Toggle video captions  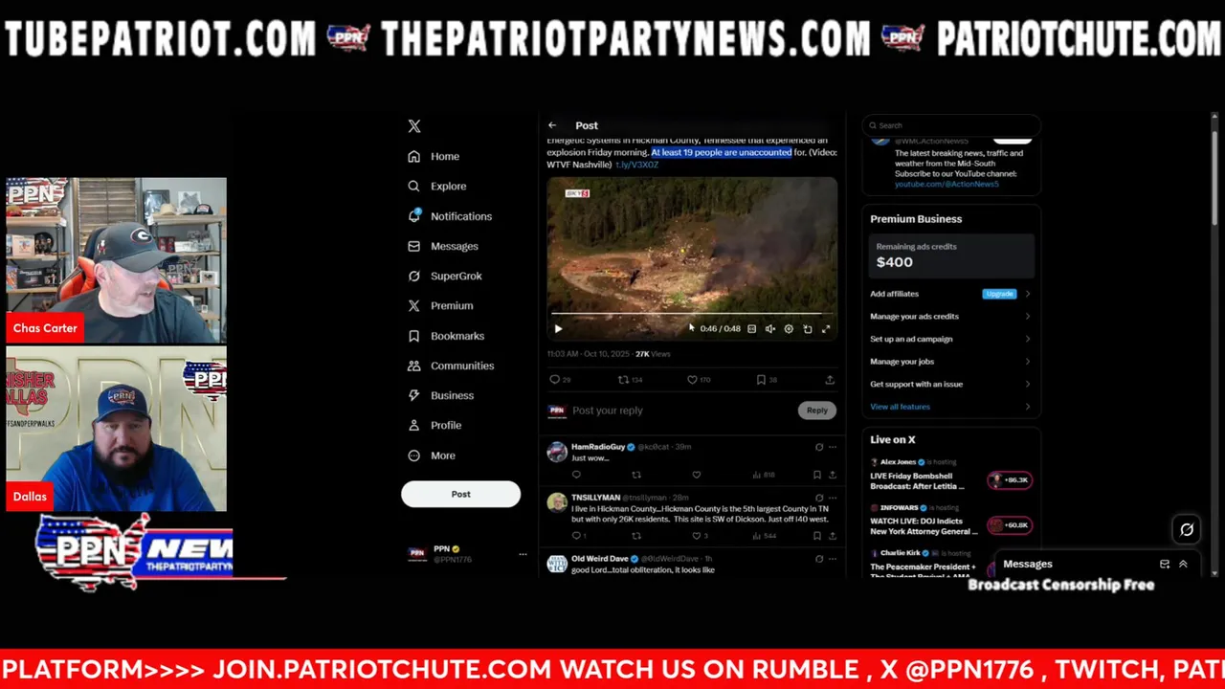click(x=751, y=329)
